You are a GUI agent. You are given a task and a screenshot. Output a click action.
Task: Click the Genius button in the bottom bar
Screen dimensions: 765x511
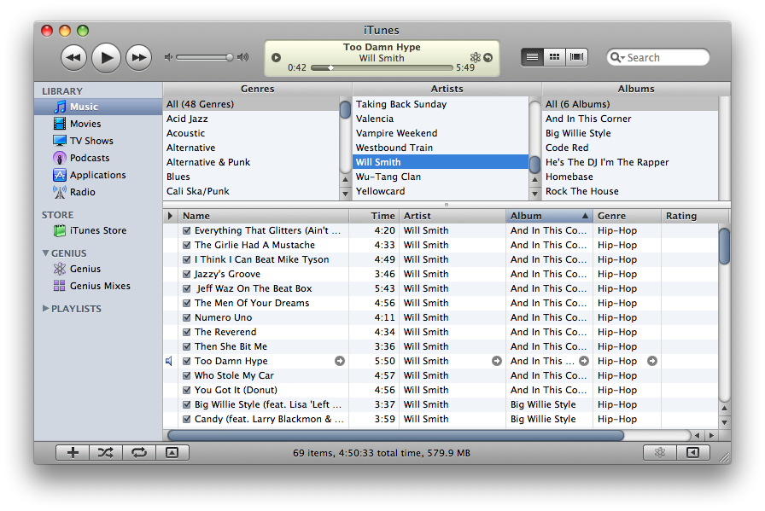660,452
